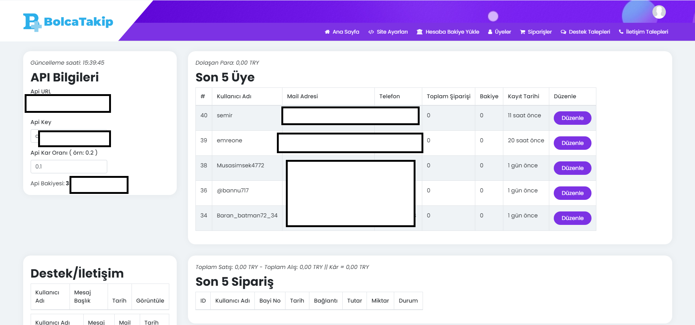Screen dimensions: 695x325
Task: Click the Bağlantı column header
Action: 325,301
